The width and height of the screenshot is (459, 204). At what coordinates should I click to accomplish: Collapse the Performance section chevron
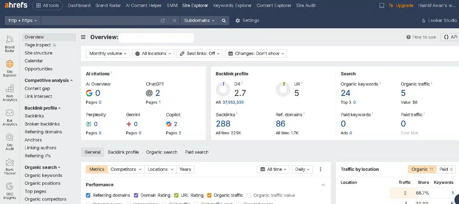pyautogui.click(x=323, y=185)
